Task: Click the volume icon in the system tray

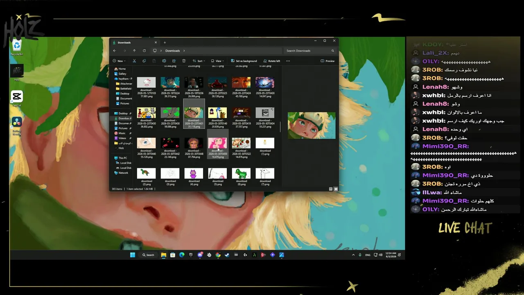Action: (381, 255)
